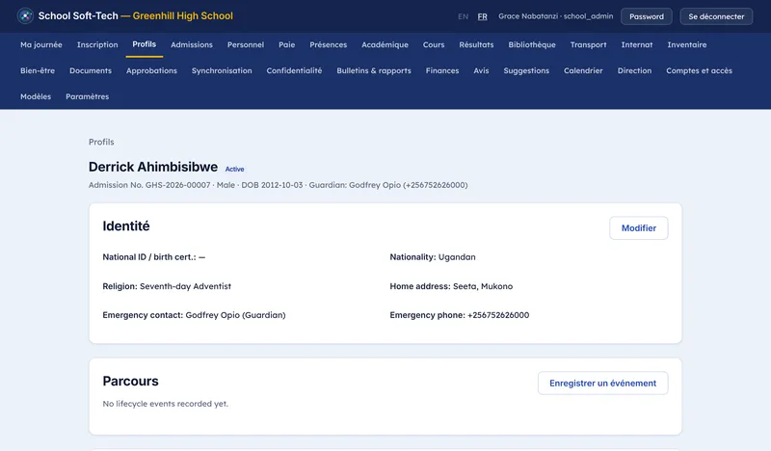Click Se déconnecter to log out
Image resolution: width=771 pixels, height=451 pixels.
[716, 16]
